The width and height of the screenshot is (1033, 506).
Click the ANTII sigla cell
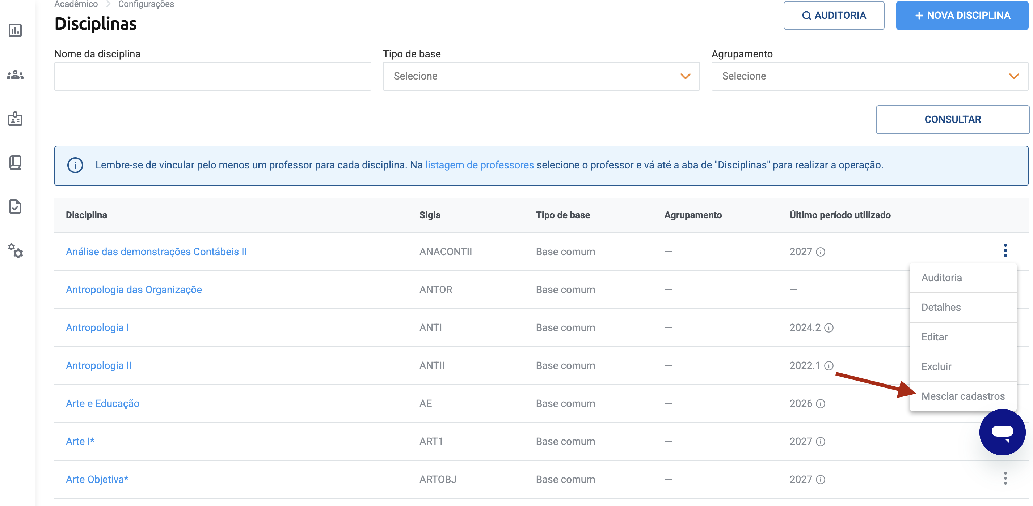[x=432, y=366]
